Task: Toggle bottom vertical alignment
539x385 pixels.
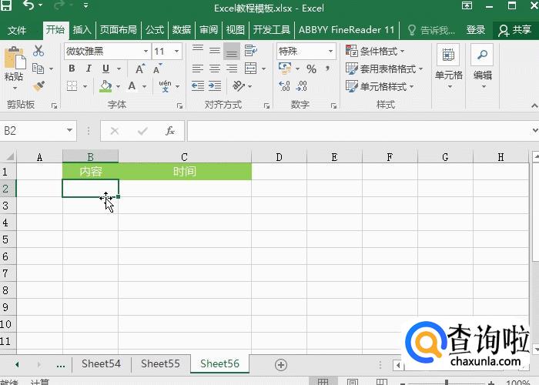Action: 232,51
